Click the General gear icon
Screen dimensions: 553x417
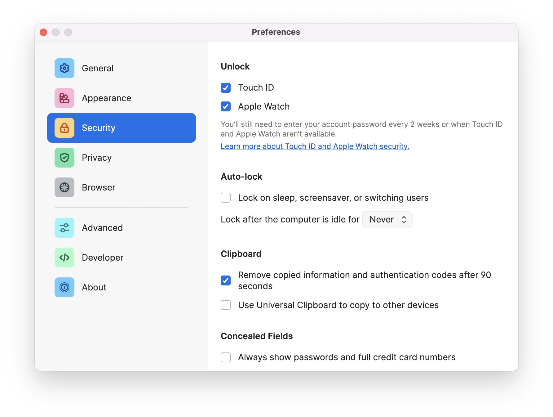pyautogui.click(x=64, y=68)
